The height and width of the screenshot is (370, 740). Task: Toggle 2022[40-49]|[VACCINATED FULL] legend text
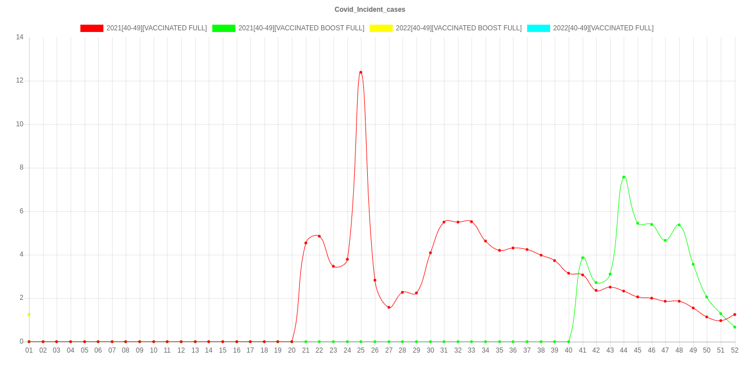coord(603,28)
